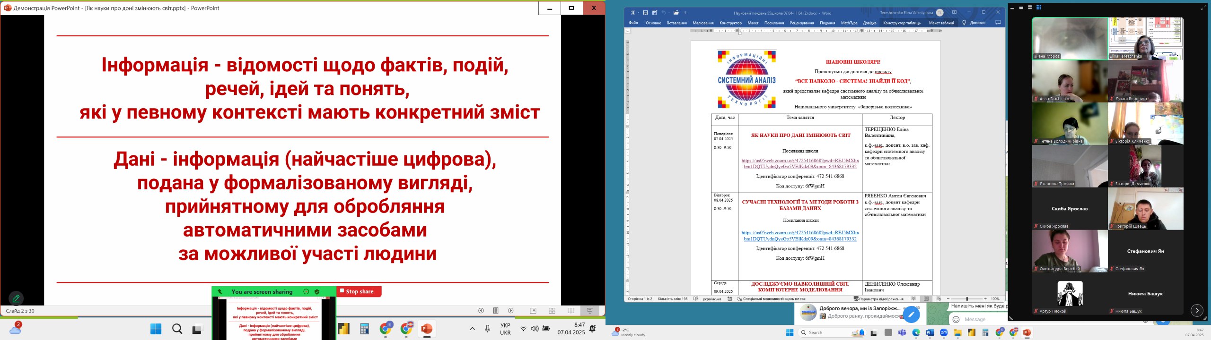The image size is (1211, 340).
Task: Toggle microphone icon in system tray
Action: coord(488,329)
